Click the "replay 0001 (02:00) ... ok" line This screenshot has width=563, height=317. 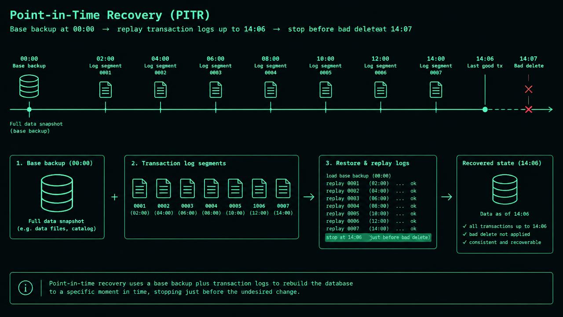[371, 184]
